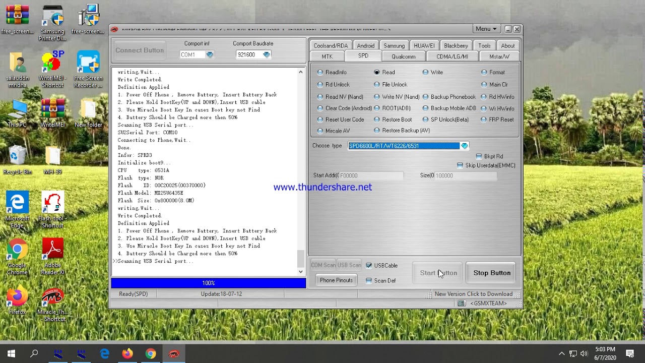Open the Comport inf COM1 dropdown
This screenshot has width=645, height=363.
(x=210, y=55)
